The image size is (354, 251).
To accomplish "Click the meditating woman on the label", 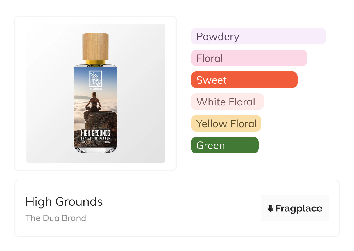I will [93, 103].
